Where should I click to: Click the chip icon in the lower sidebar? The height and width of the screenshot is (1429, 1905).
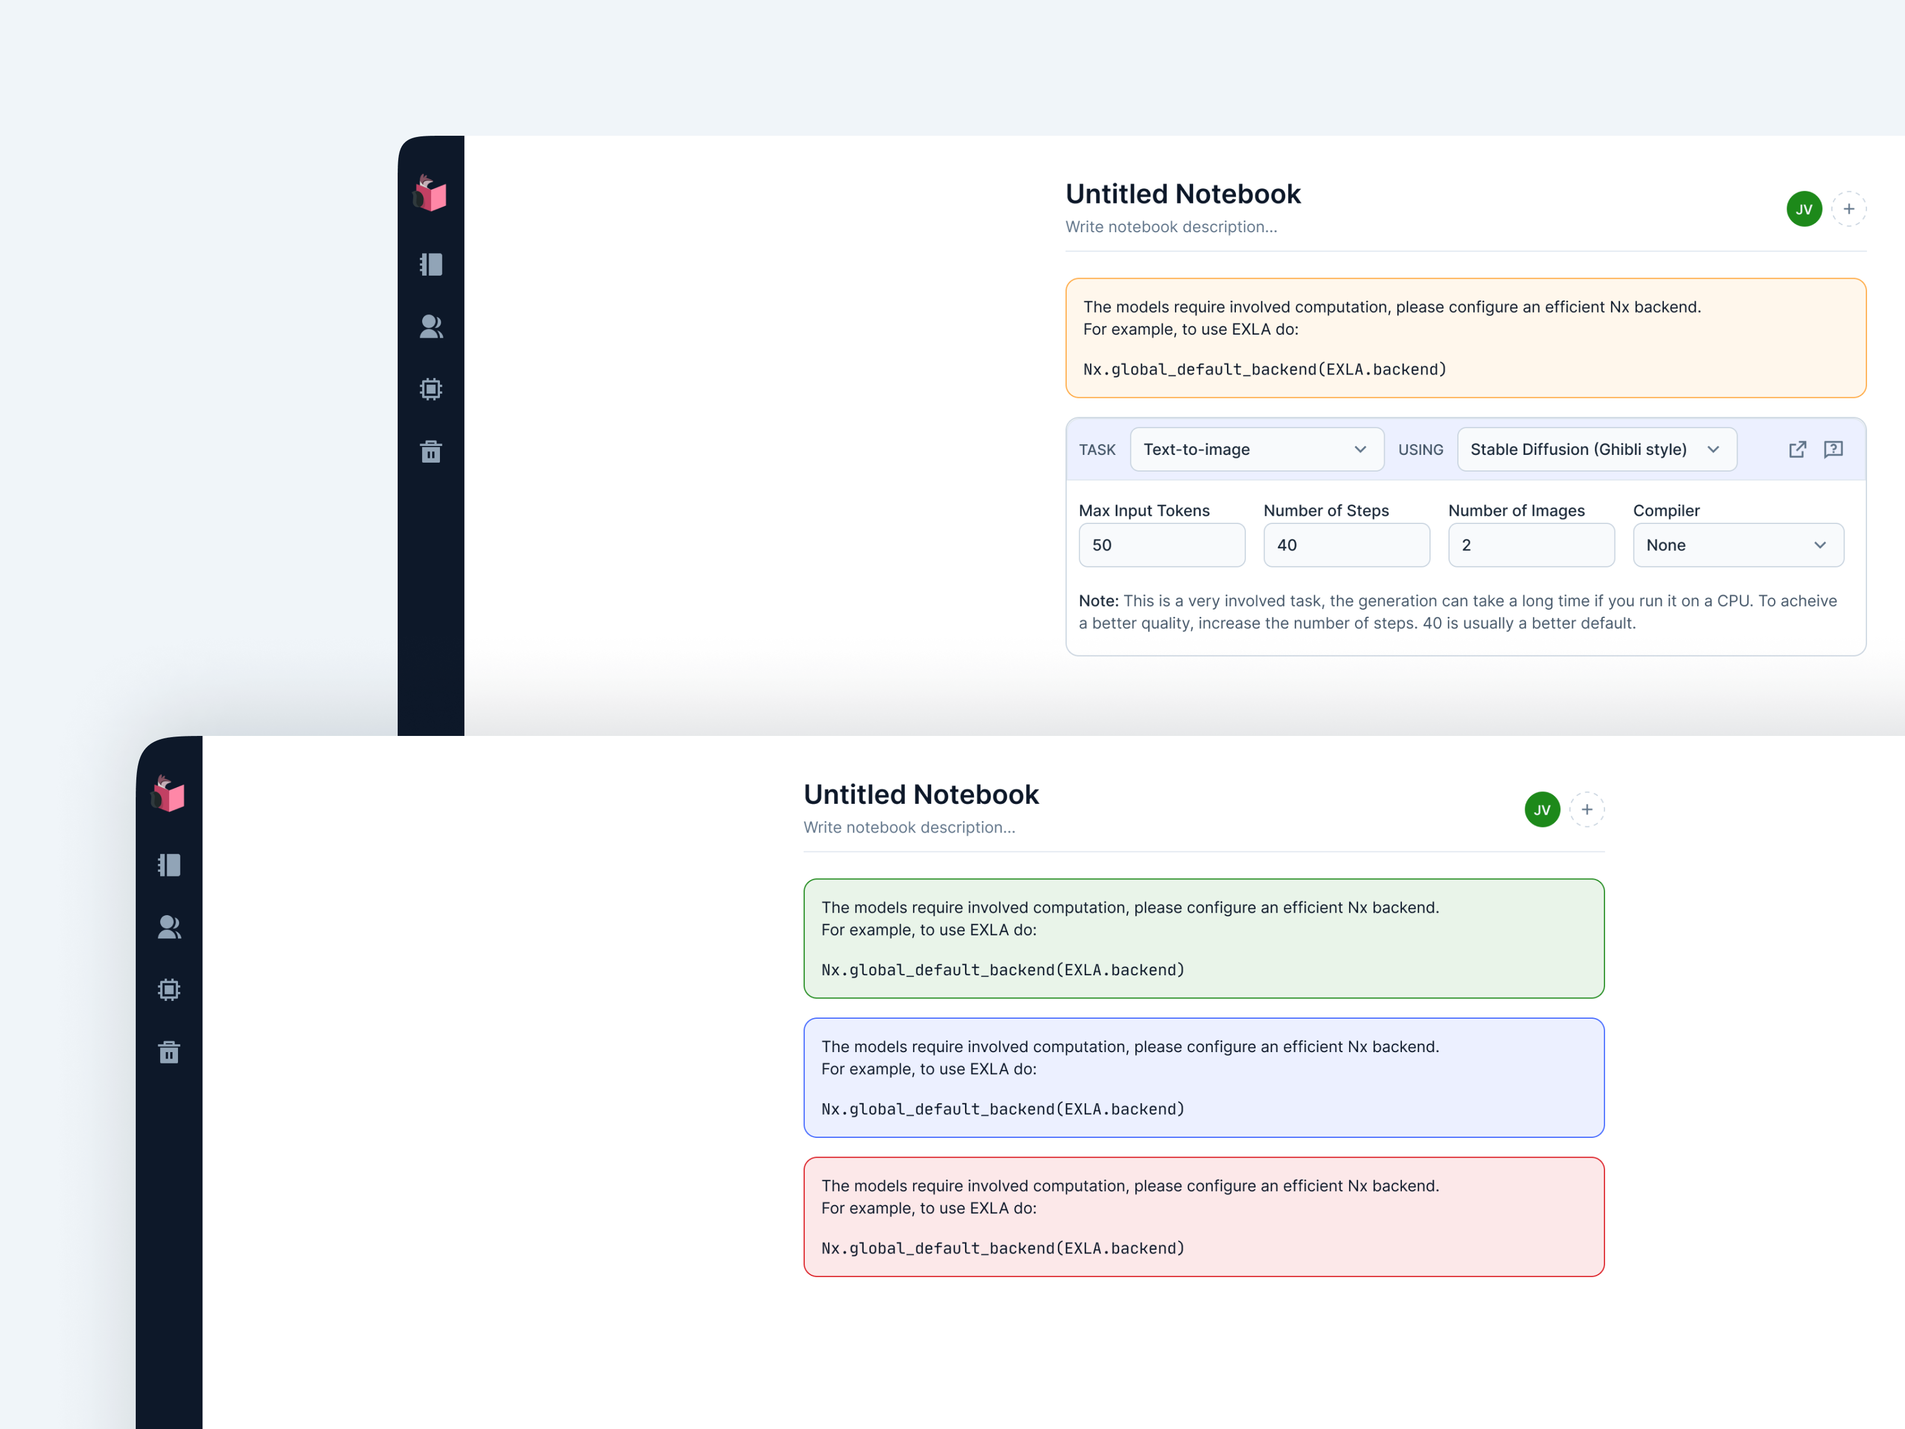point(169,989)
